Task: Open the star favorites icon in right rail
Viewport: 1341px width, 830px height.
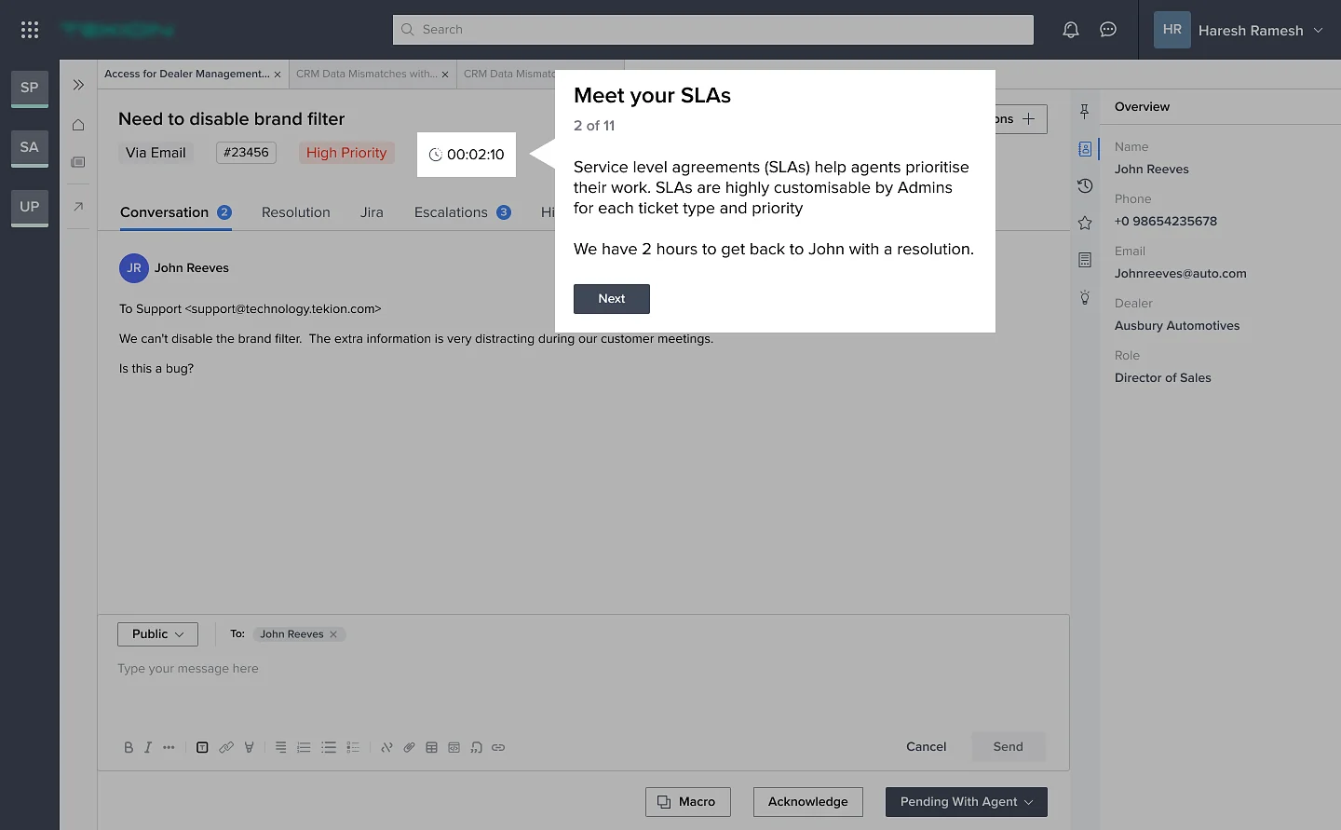Action: point(1085,223)
